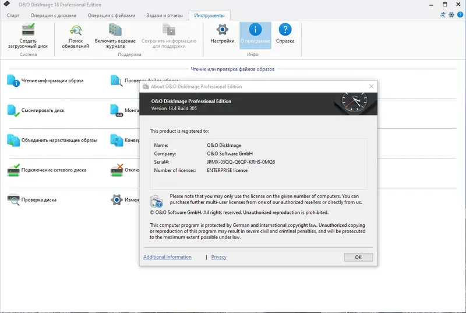Minimize the O&O DiskImage main window

tap(431, 5)
